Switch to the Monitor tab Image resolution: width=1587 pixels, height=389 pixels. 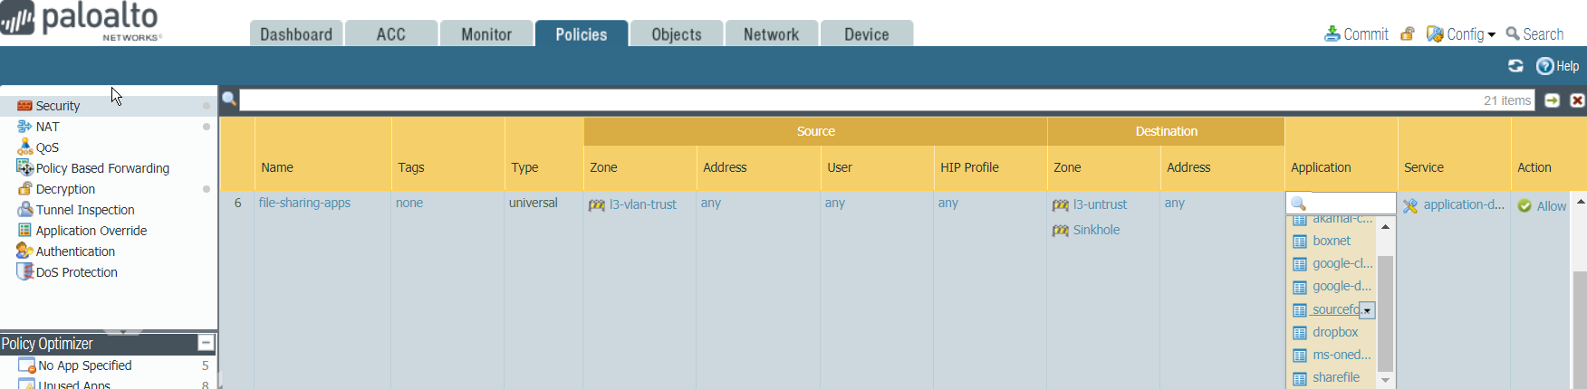tap(486, 34)
